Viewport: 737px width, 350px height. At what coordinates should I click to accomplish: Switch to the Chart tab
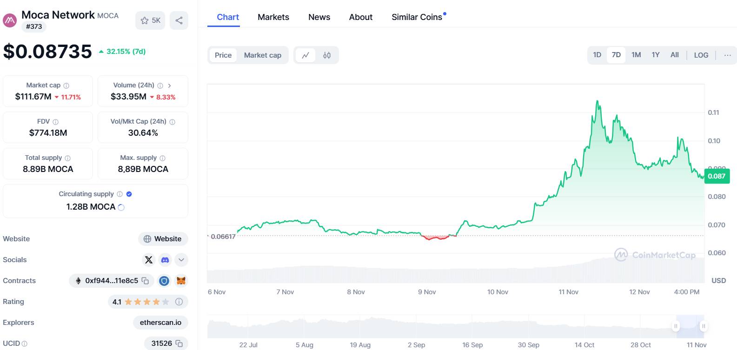[x=228, y=17]
